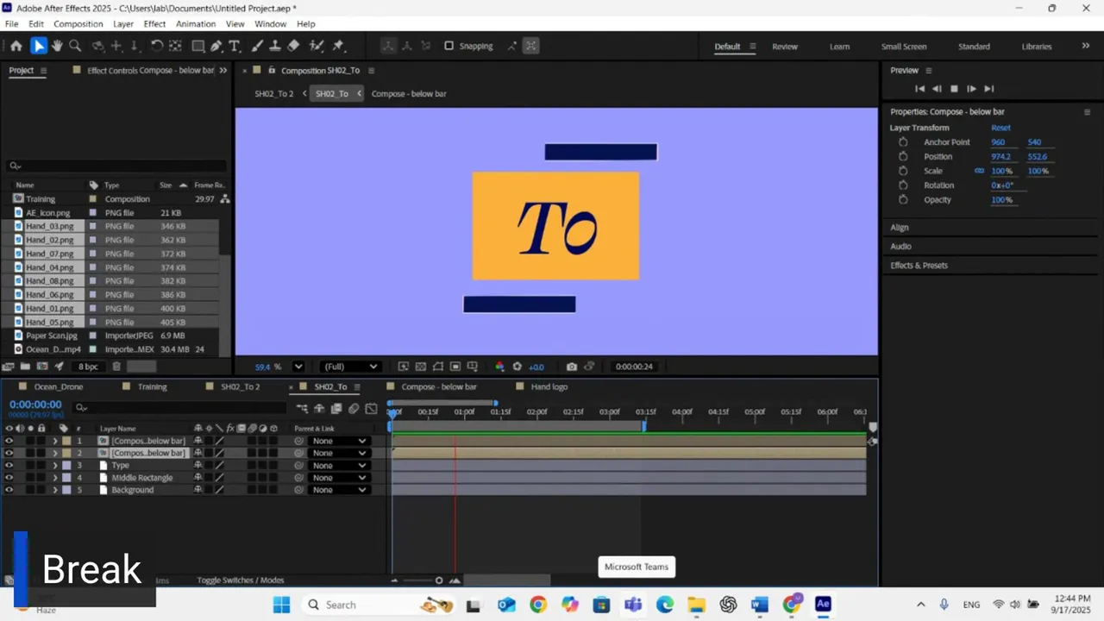
Task: Expand layer 1 properties
Action: pyautogui.click(x=55, y=441)
